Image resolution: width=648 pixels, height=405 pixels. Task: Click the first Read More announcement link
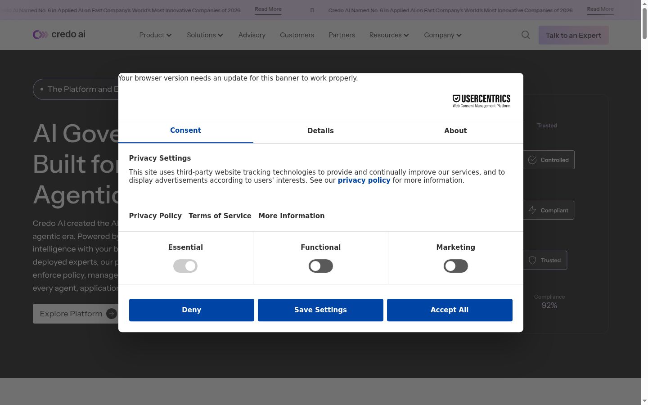268,9
